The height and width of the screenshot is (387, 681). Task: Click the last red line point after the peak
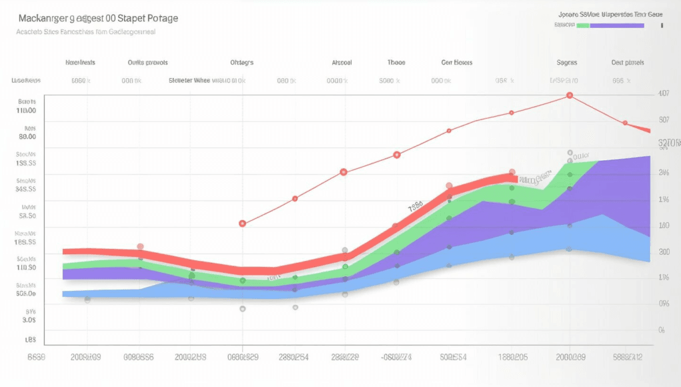625,123
